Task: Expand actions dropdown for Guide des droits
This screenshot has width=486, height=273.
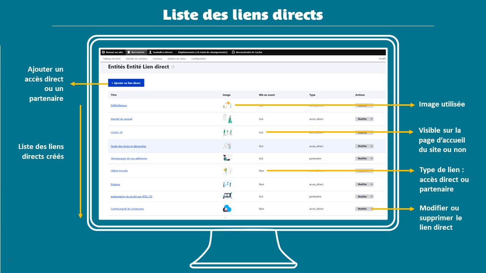Action: tap(371, 146)
